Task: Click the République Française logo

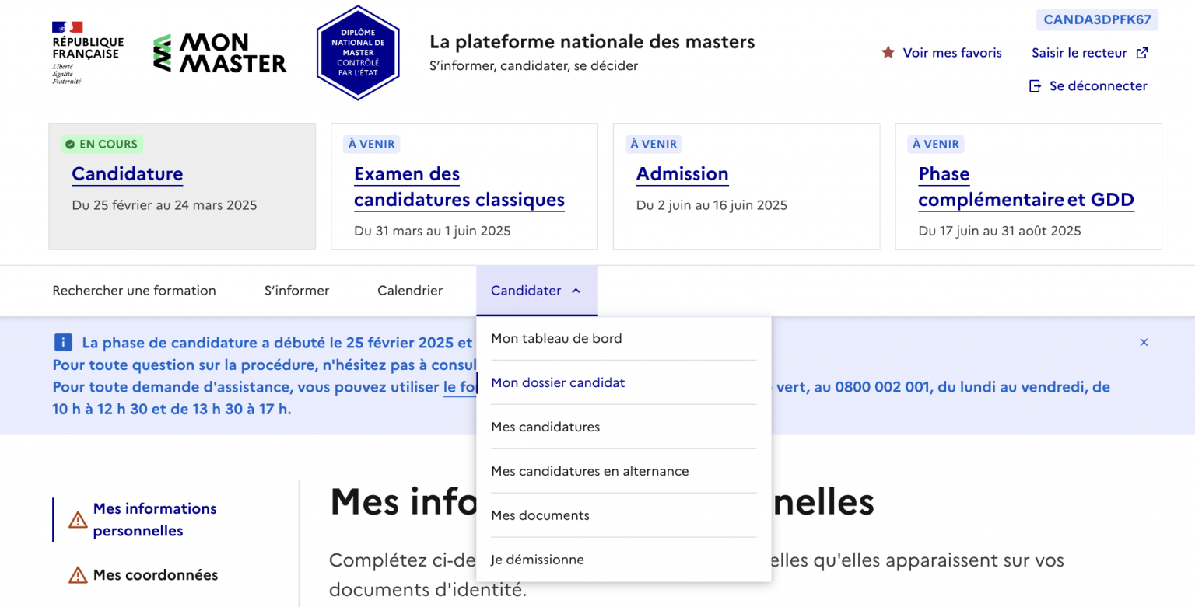Action: [86, 51]
